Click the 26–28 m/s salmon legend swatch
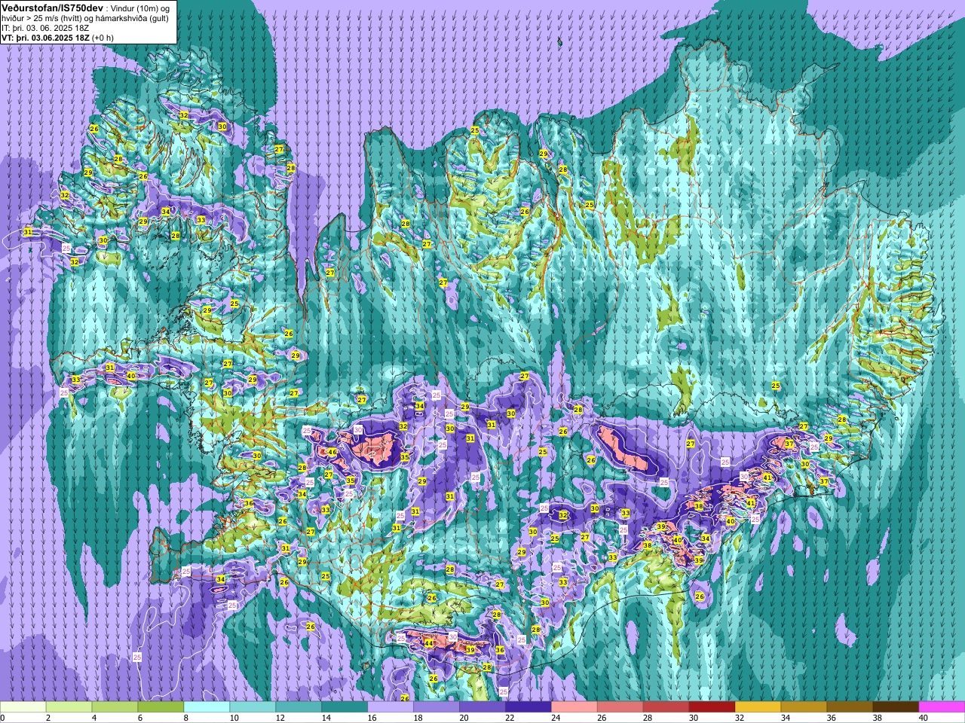 pos(620,707)
